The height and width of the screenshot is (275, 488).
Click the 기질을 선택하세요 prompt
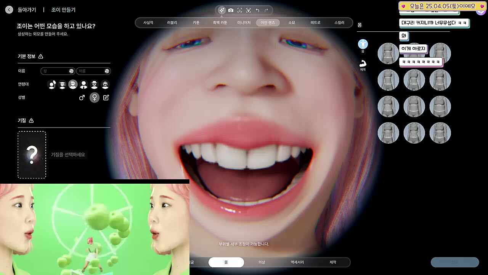coord(68,155)
